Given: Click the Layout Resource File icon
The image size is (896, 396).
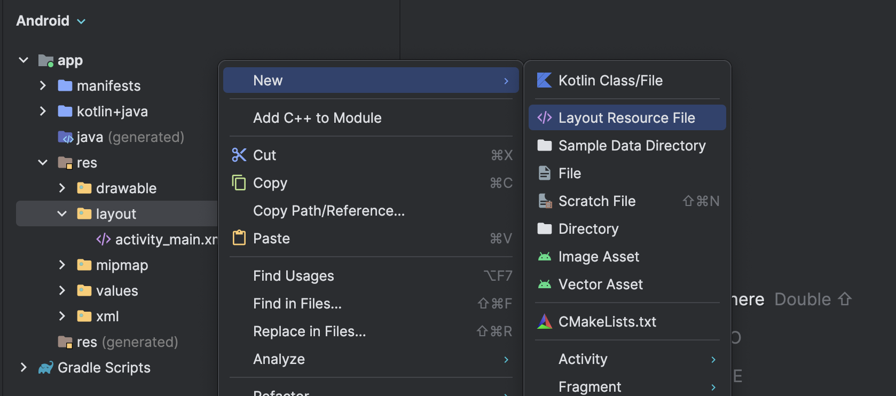Looking at the screenshot, I should (x=545, y=117).
